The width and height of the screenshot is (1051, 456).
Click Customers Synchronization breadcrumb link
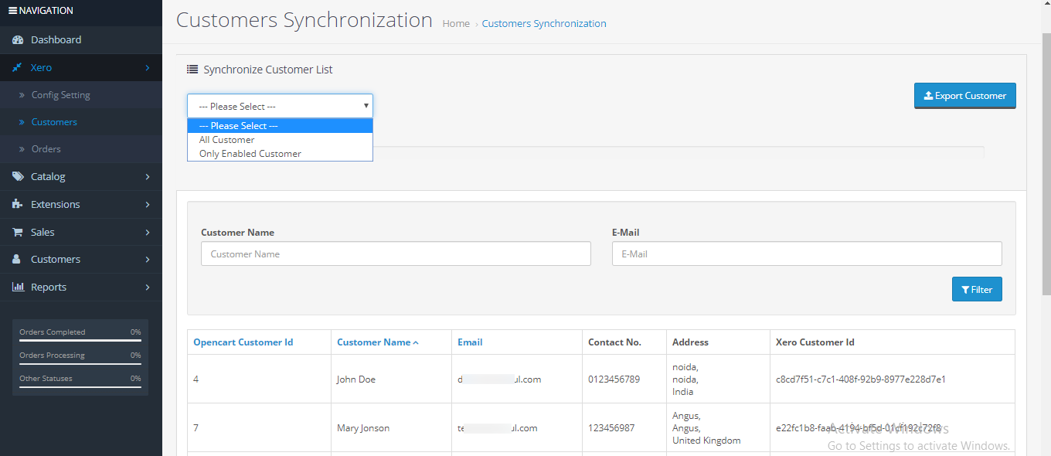coord(544,24)
